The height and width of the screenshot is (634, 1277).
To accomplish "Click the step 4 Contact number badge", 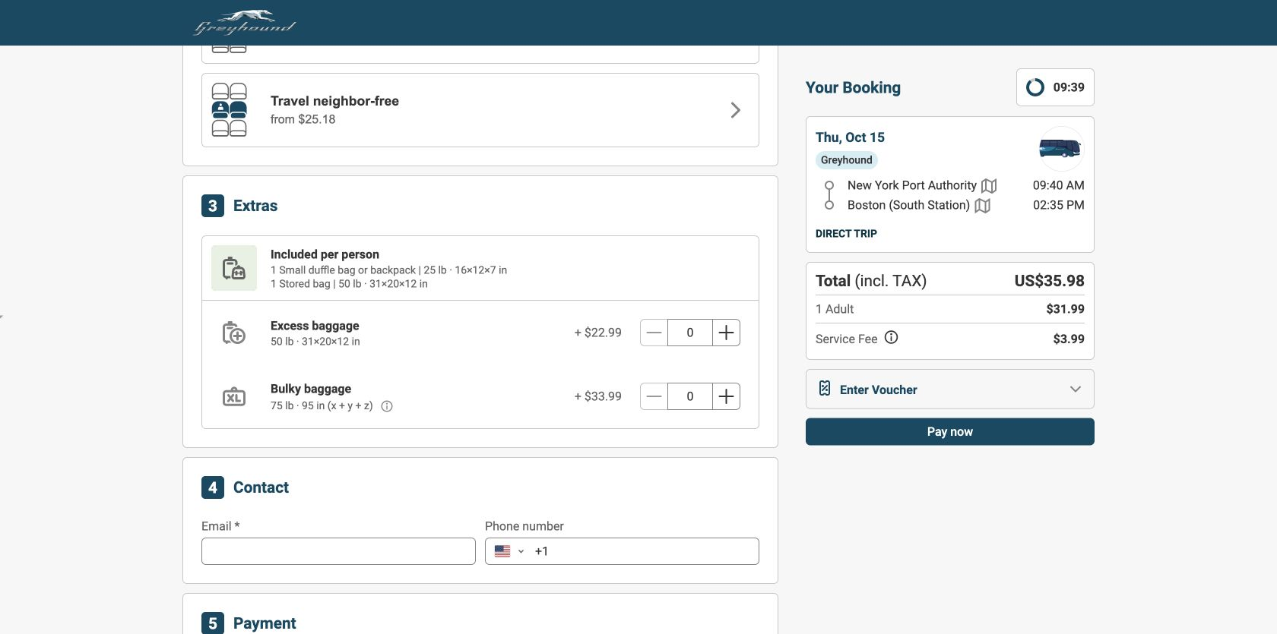I will pyautogui.click(x=213, y=487).
